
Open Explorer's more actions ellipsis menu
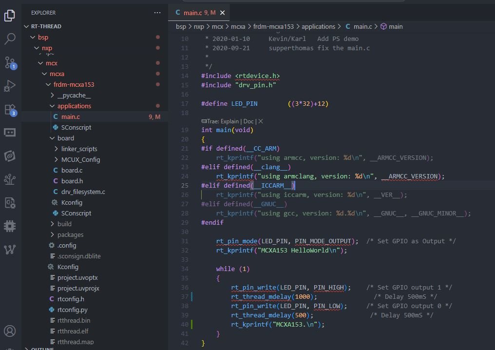pyautogui.click(x=157, y=13)
